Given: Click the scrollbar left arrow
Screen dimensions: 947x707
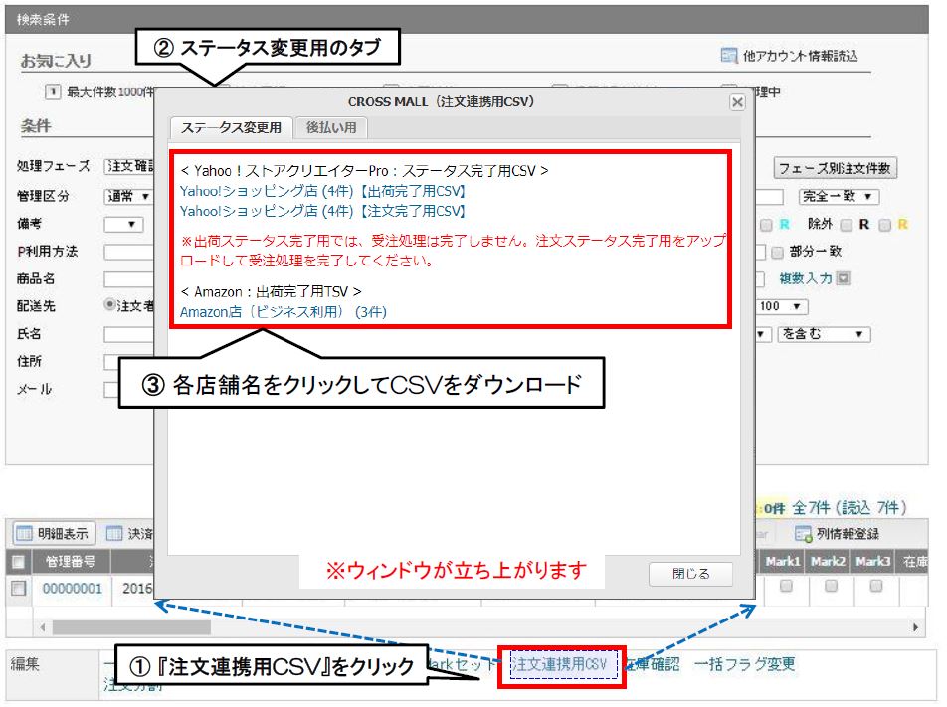Looking at the screenshot, I should pos(42,627).
